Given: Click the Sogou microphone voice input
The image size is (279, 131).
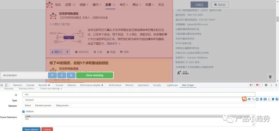Looking at the screenshot, I should pyautogui.click(x=261, y=99).
